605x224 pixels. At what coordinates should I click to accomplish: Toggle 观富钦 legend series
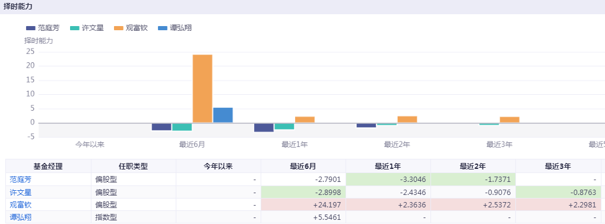[x=131, y=28]
